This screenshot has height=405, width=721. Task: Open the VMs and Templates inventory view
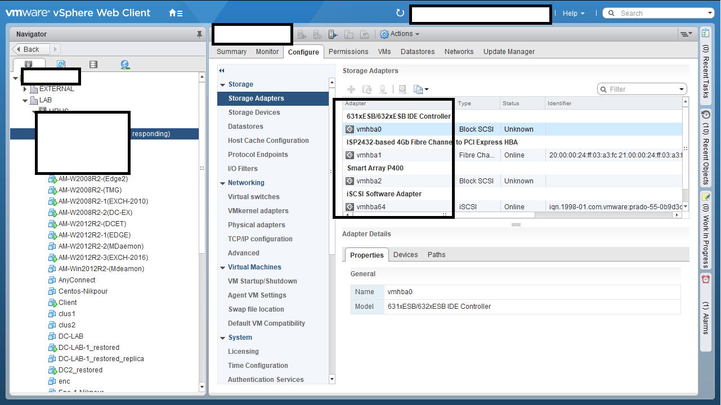coord(61,65)
